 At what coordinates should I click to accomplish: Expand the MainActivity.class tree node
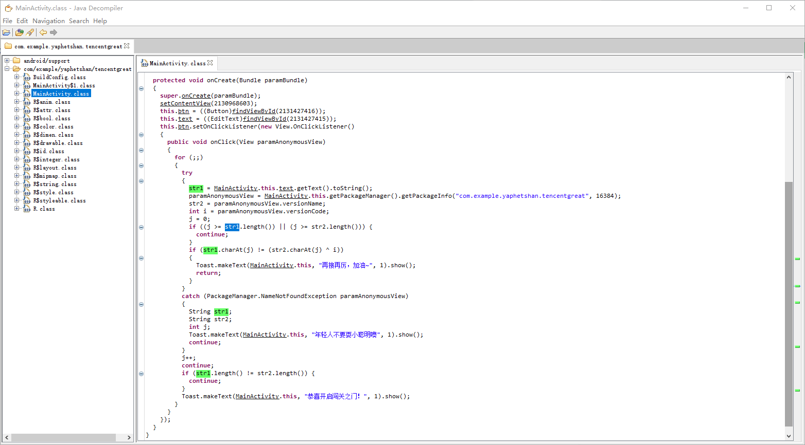click(16, 94)
